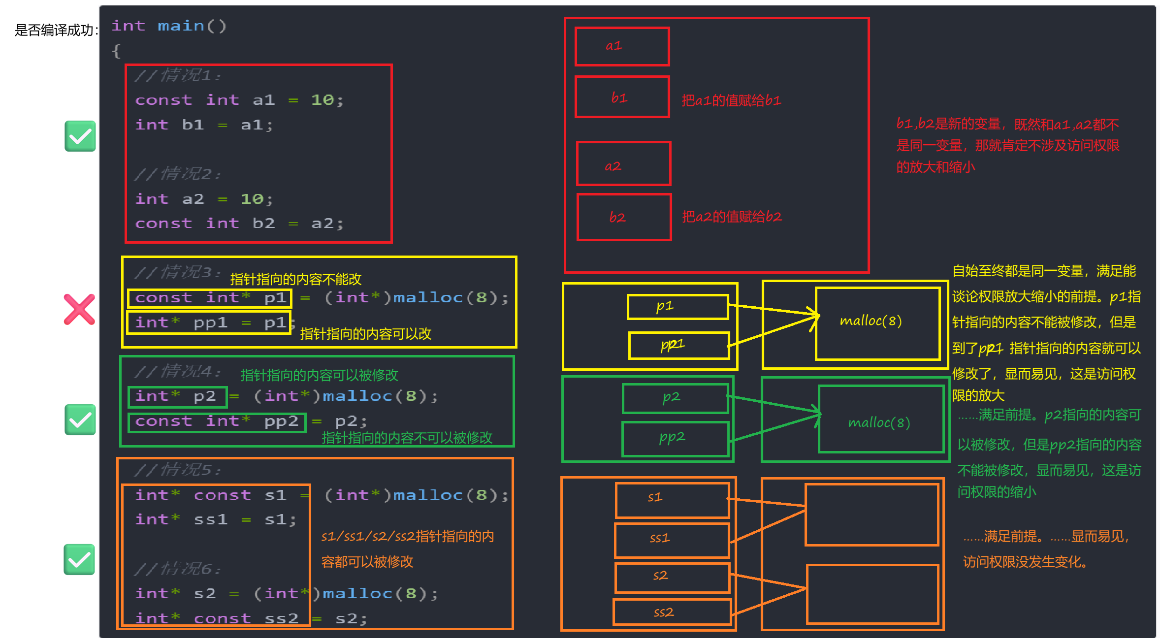Screen dimensions: 1160x644
Task: Click the green 'pp2' pointer box
Action: pos(676,439)
